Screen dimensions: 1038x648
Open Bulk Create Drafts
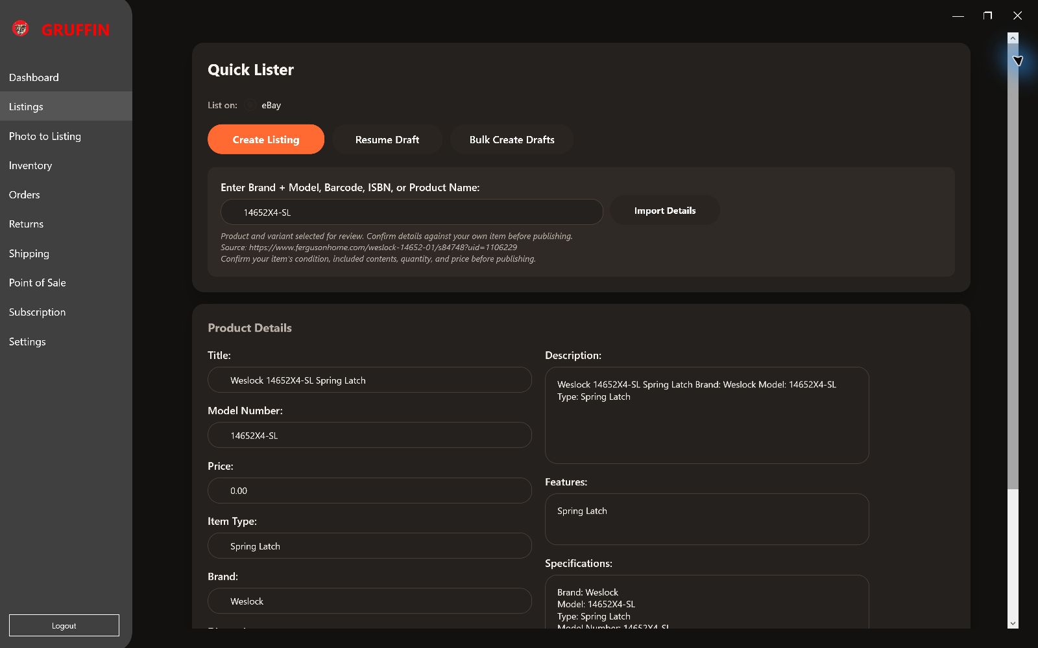[x=512, y=139]
